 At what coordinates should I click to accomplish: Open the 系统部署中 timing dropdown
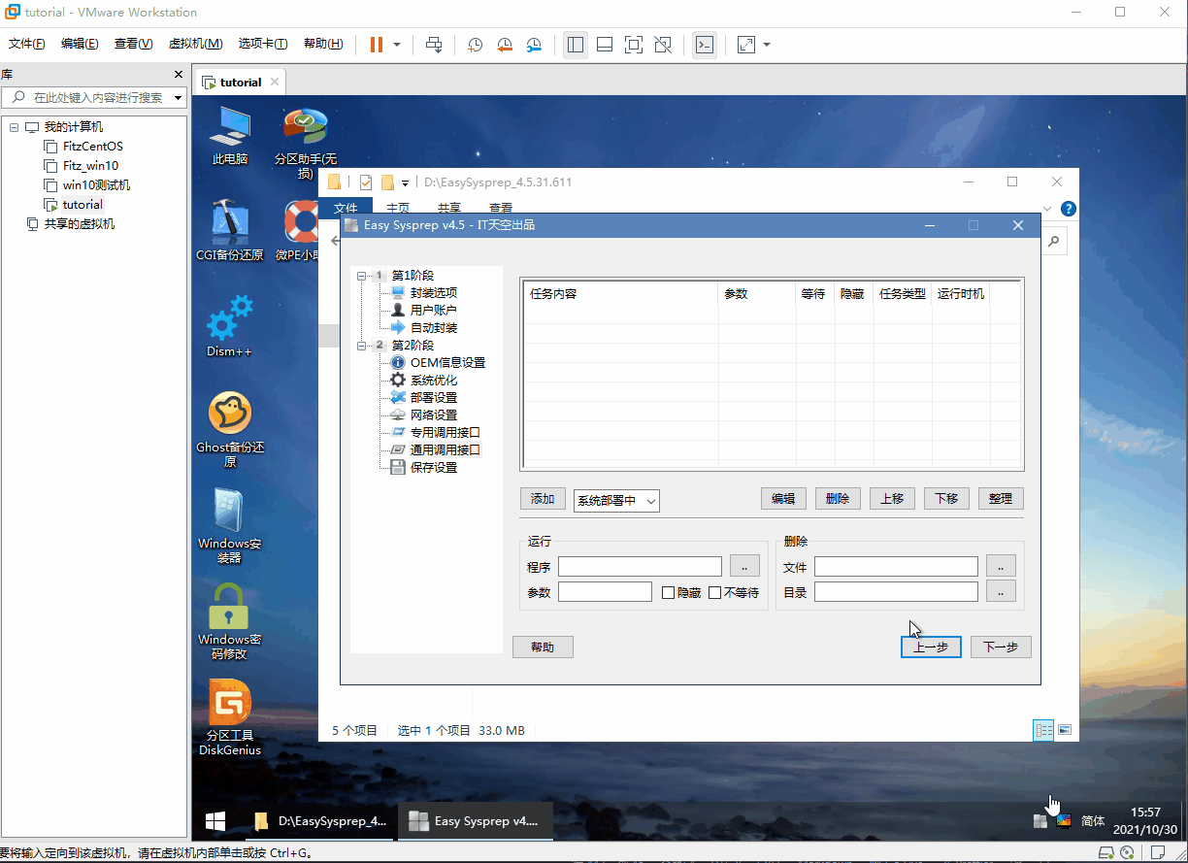coord(616,501)
